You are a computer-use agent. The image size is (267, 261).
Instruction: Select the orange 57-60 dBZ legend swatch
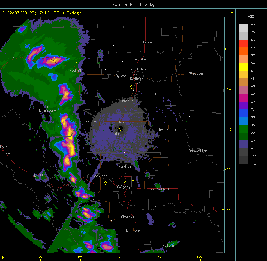click(x=243, y=51)
